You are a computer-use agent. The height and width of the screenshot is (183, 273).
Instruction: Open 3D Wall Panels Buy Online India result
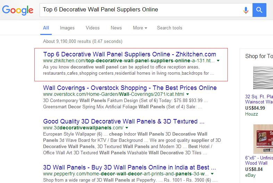(x=130, y=167)
